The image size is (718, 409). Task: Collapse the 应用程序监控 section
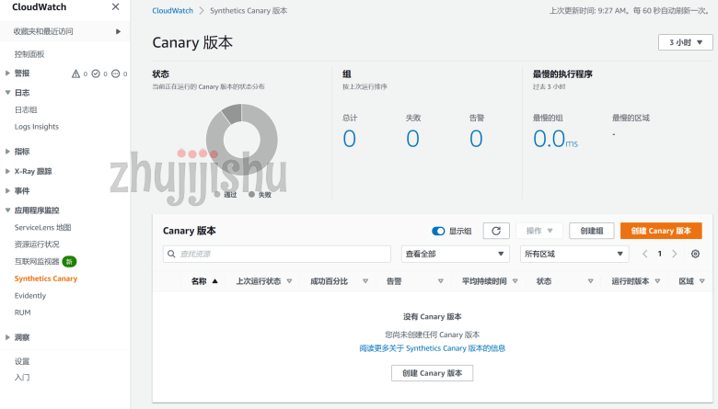click(x=7, y=210)
